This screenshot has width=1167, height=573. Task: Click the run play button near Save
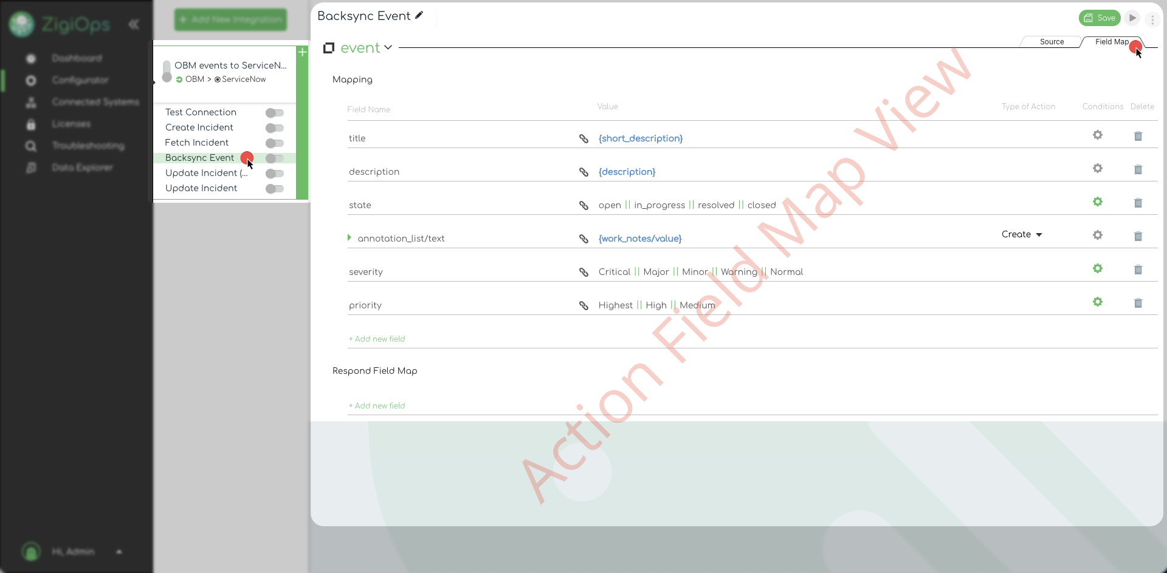(x=1132, y=18)
